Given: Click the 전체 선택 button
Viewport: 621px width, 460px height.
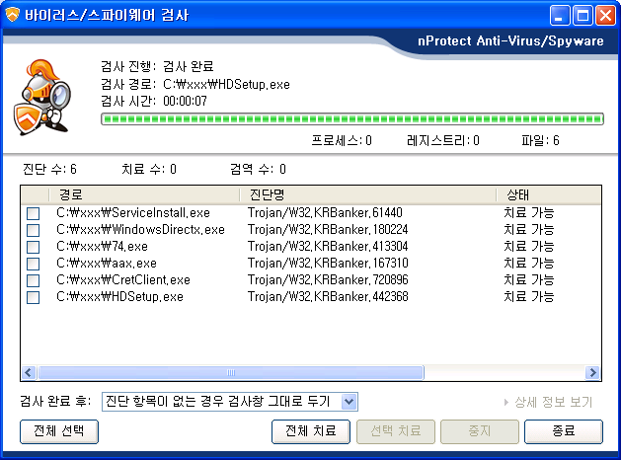Looking at the screenshot, I should click(59, 431).
